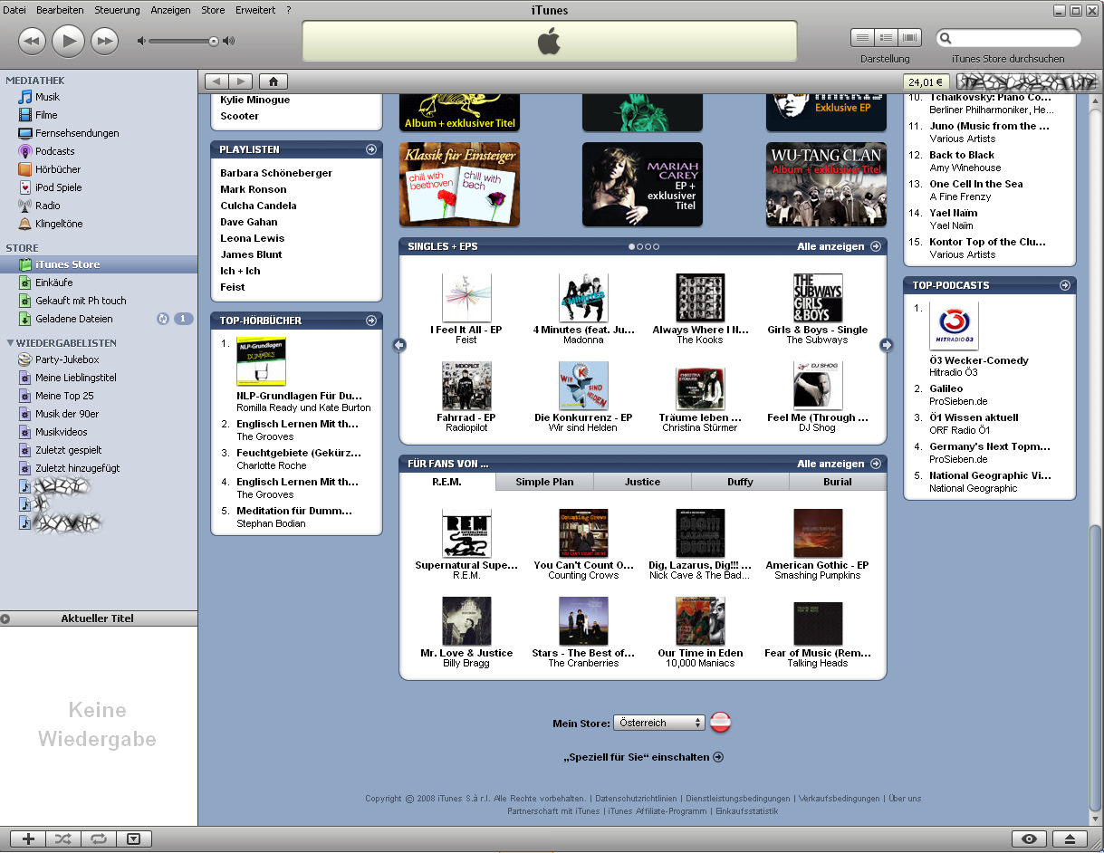
Task: Open Podcasts in the sidebar
Action: [x=54, y=151]
